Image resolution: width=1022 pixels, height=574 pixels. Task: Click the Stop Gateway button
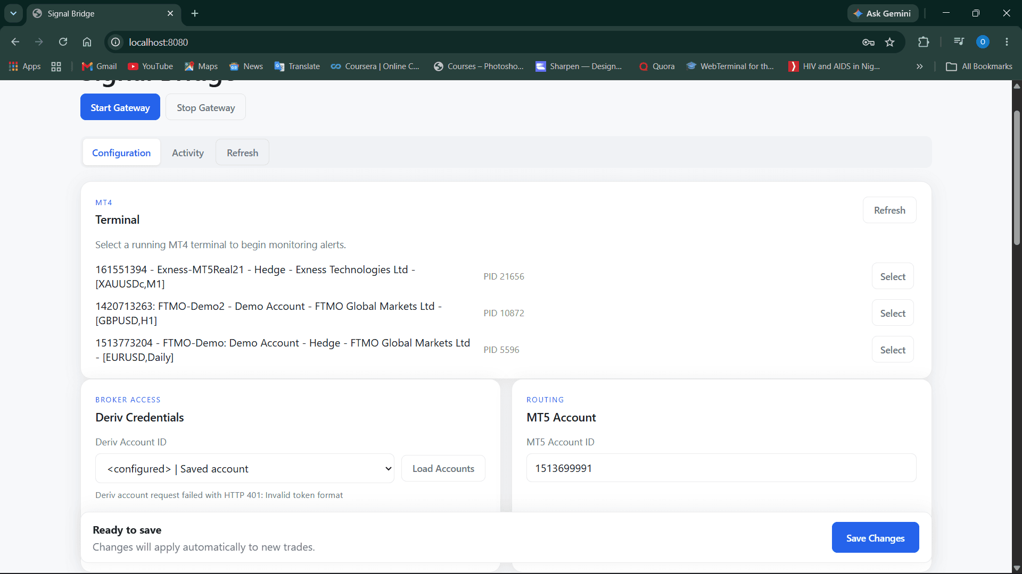(205, 107)
